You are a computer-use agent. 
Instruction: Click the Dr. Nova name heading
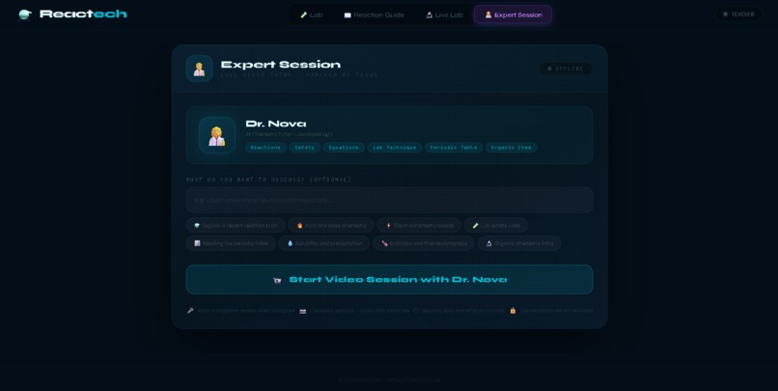(276, 124)
